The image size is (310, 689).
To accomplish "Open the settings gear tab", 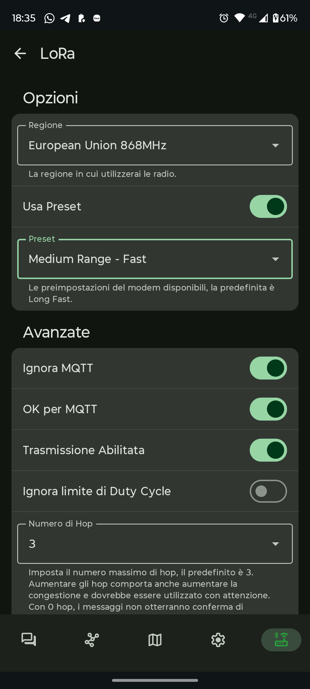I will tap(218, 640).
